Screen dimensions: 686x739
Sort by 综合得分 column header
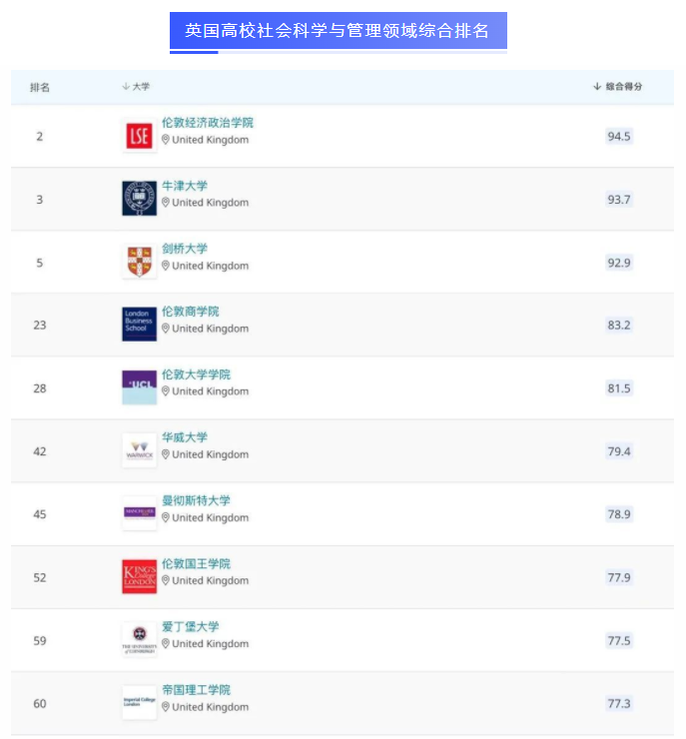(x=618, y=87)
